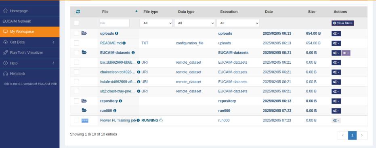Open actions dropdown for Flower FL Training job
Viewport: 376px width, 148px height.
click(336, 121)
